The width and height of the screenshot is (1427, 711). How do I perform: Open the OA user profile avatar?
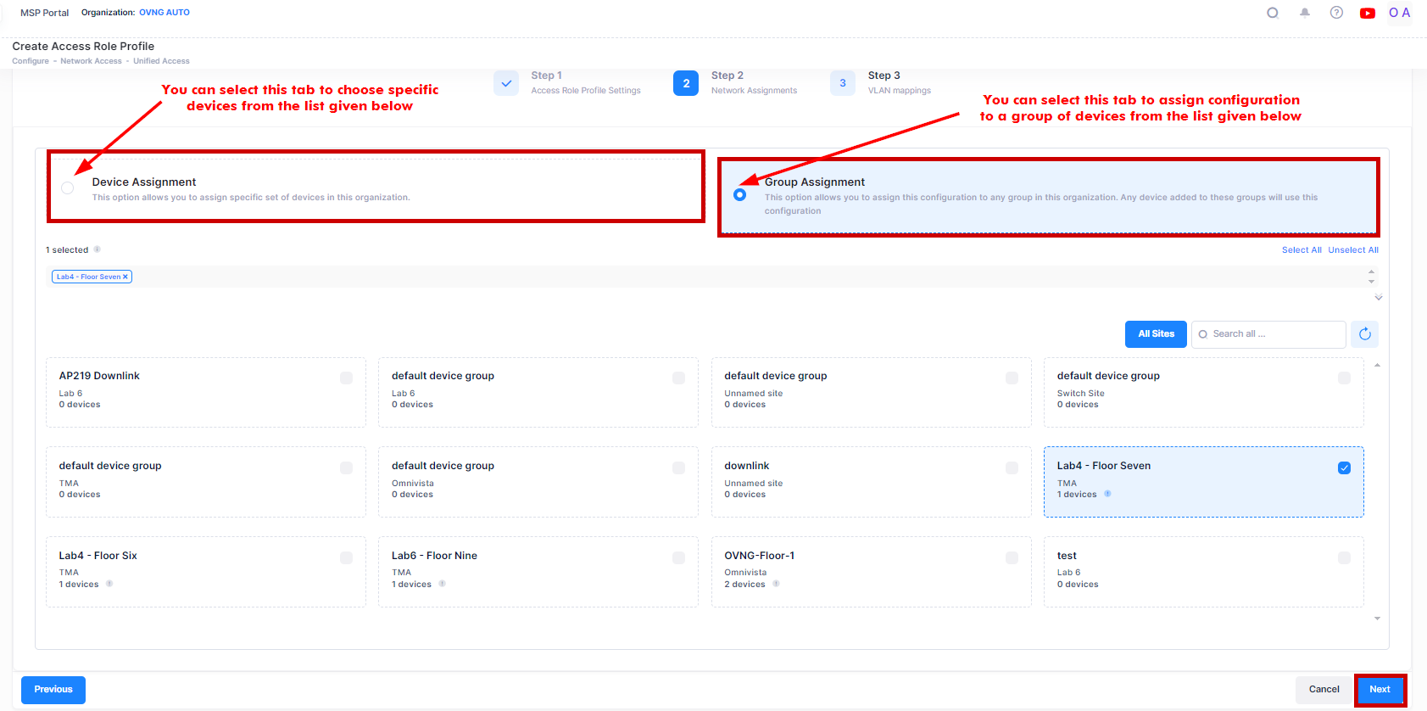coord(1399,13)
